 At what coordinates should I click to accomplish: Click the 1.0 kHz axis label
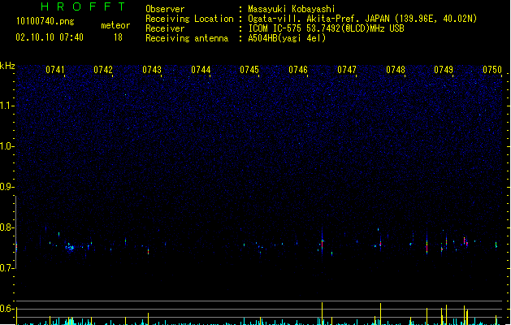coord(6,146)
